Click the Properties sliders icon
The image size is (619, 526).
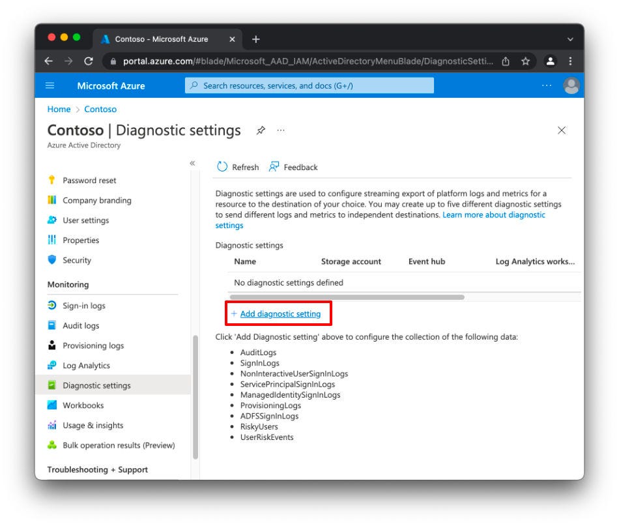[51, 240]
